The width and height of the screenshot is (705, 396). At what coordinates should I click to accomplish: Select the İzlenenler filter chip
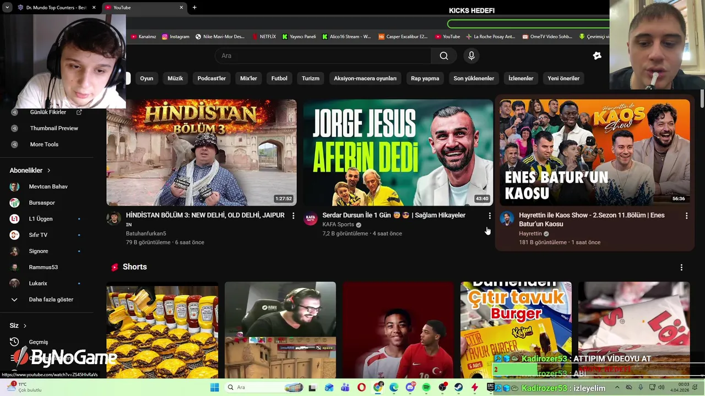pos(521,79)
